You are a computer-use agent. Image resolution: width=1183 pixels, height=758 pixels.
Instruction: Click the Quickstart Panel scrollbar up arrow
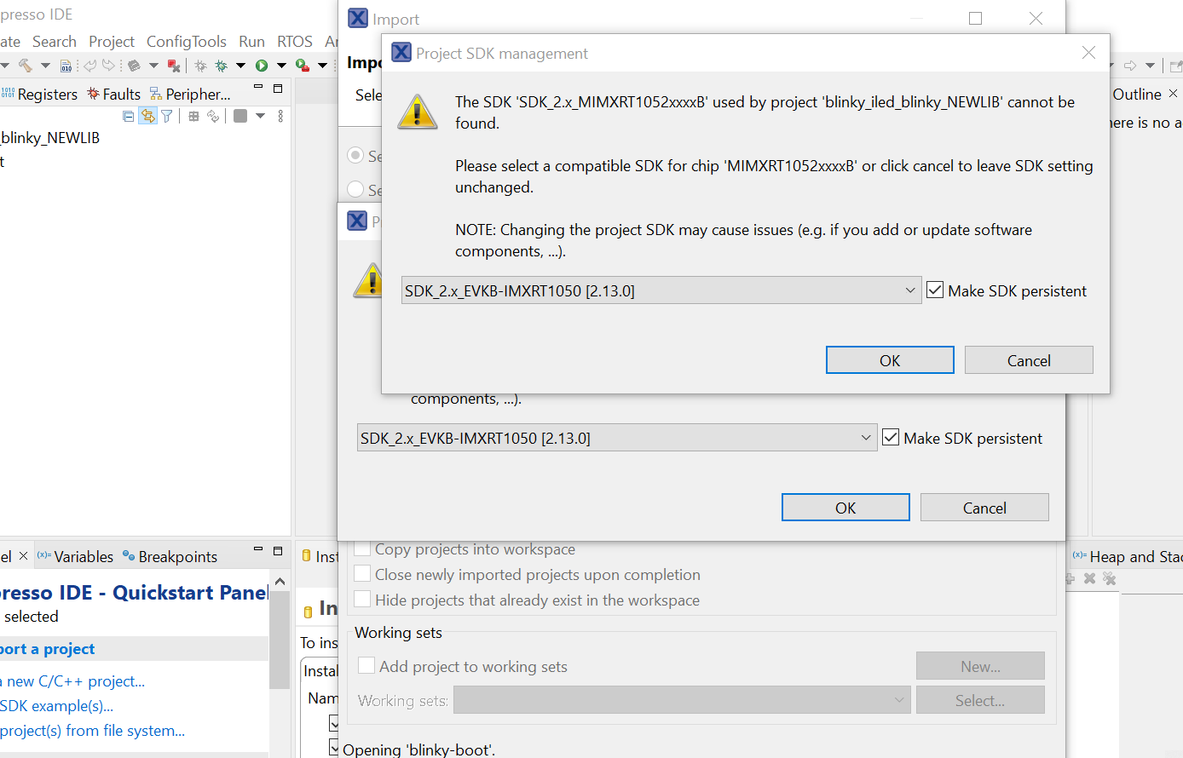[x=280, y=581]
